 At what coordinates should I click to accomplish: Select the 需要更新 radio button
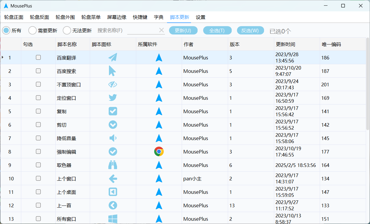click(33, 30)
